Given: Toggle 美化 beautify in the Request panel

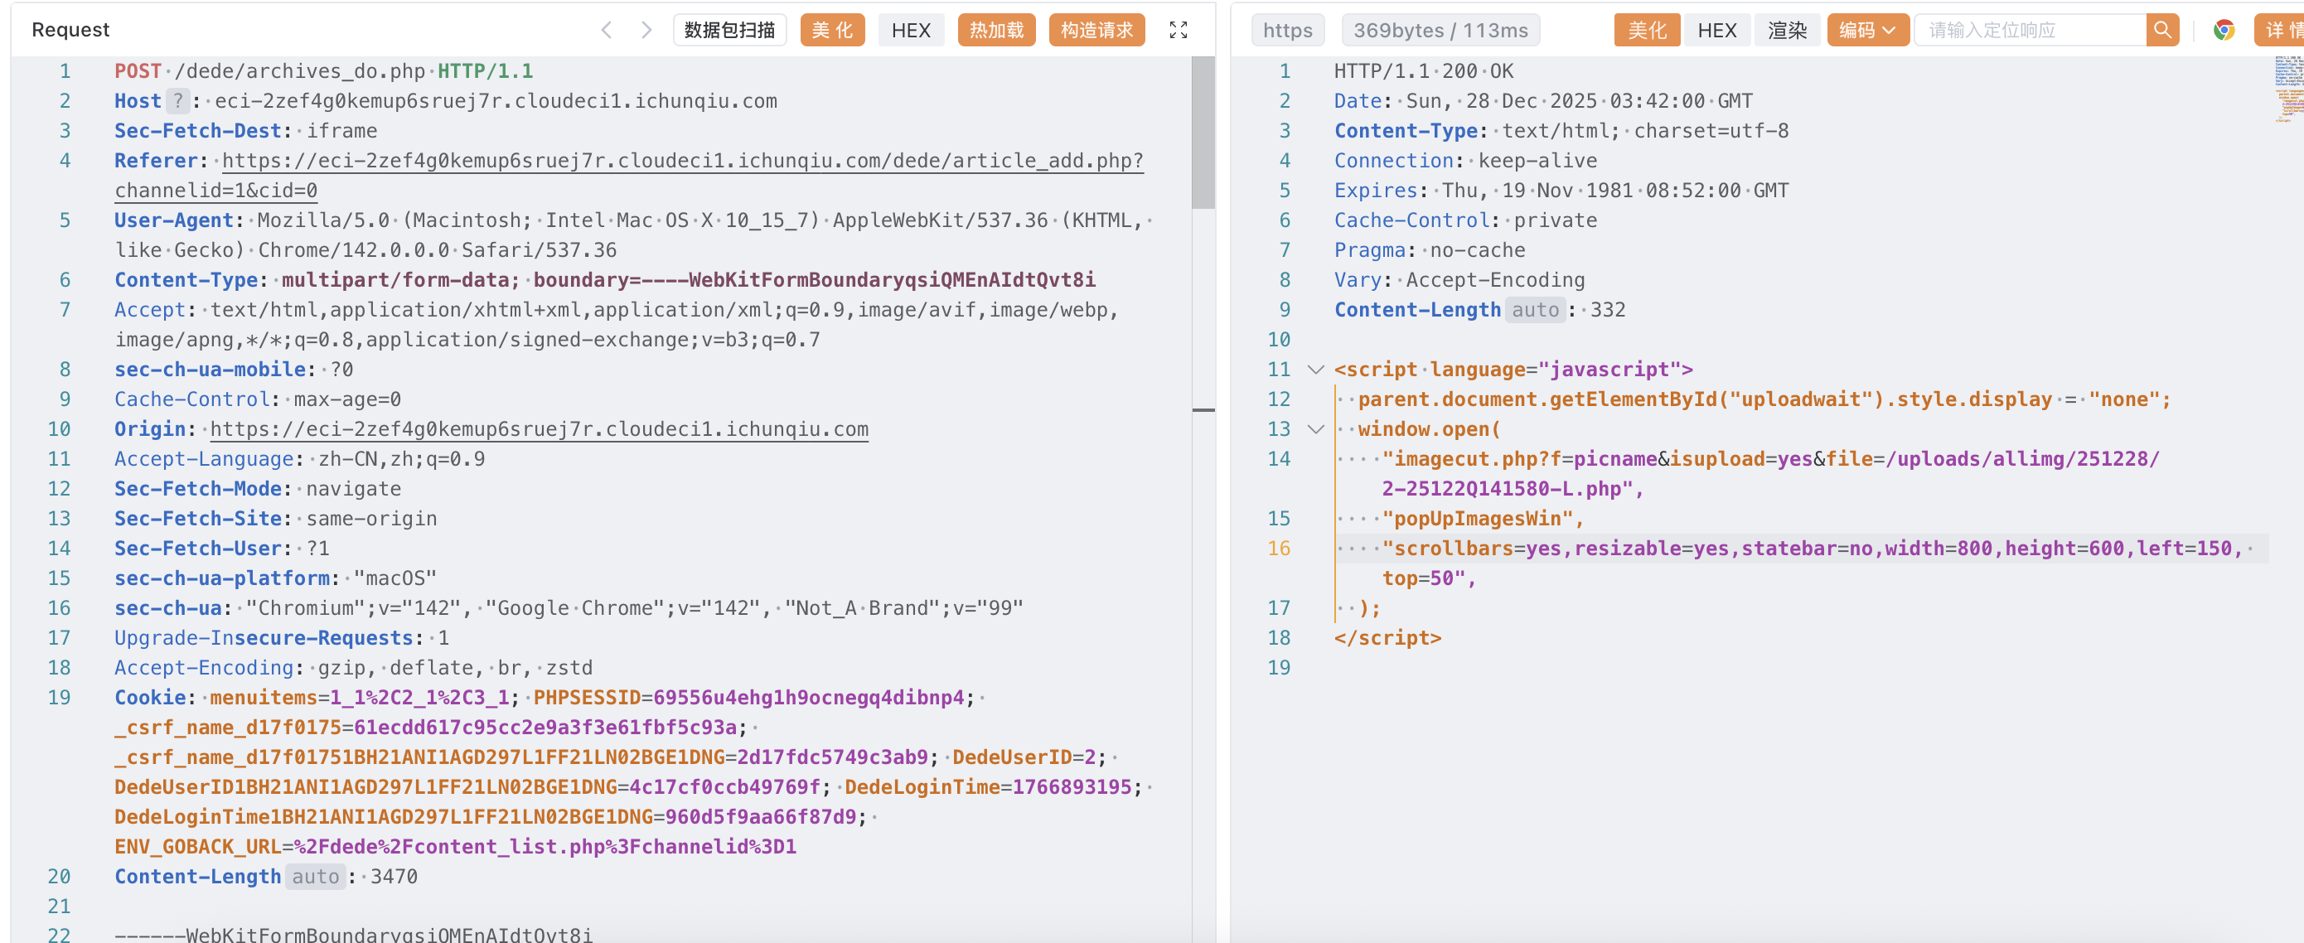Looking at the screenshot, I should 832,31.
